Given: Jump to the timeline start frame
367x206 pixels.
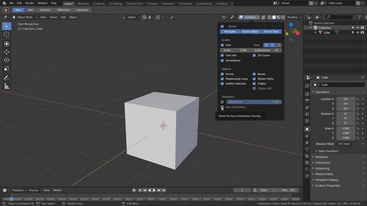Looking at the screenshot, I should coord(140,191).
